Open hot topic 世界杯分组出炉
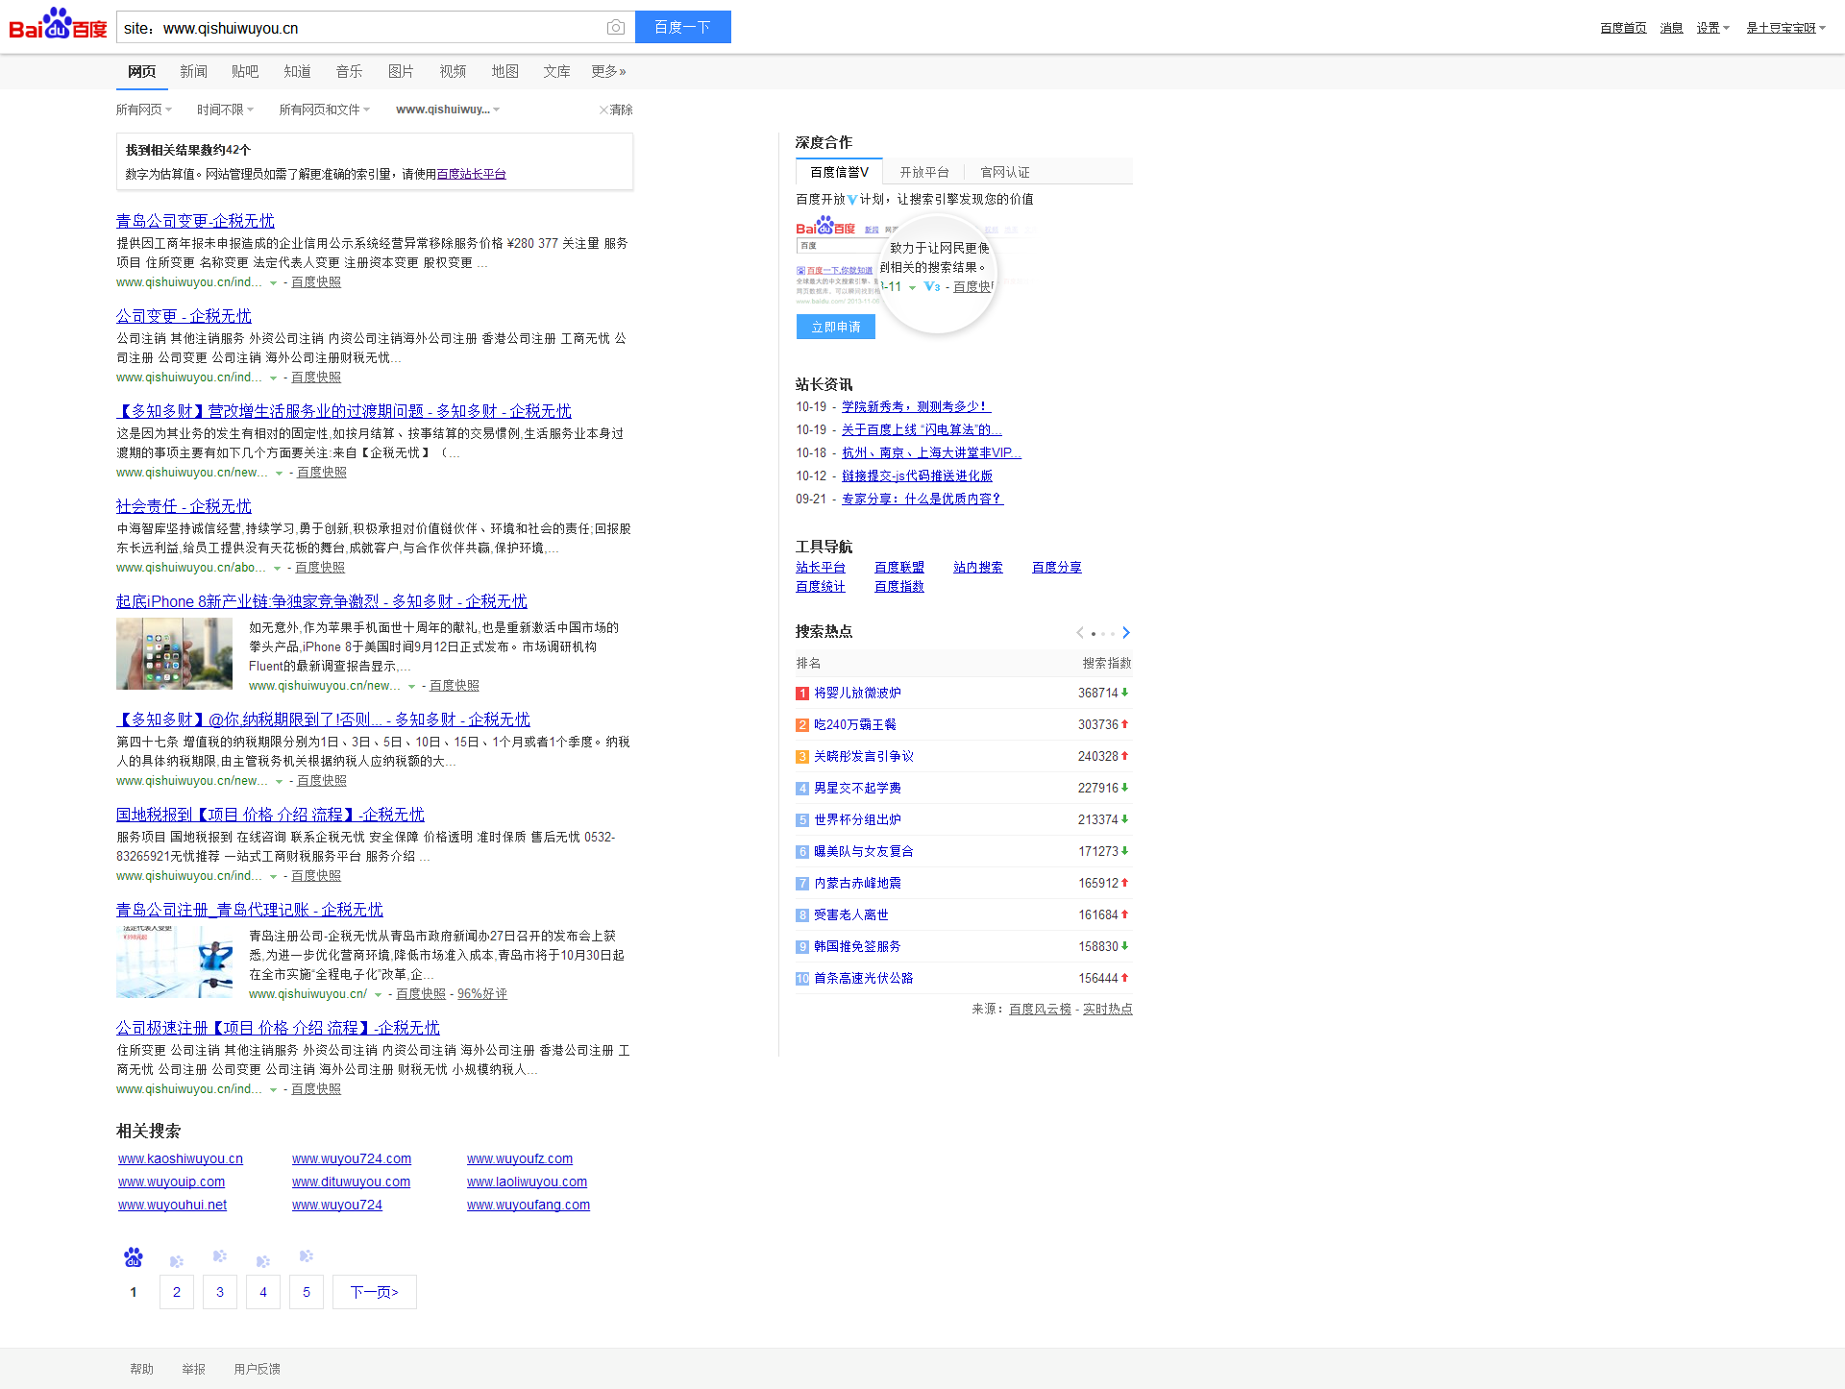Image resolution: width=1845 pixels, height=1389 pixels. tap(857, 820)
